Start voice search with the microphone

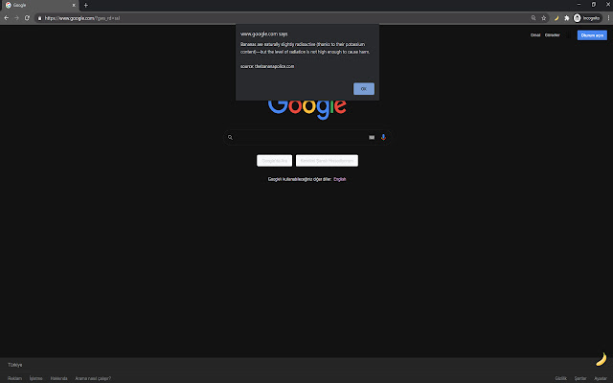(x=383, y=137)
